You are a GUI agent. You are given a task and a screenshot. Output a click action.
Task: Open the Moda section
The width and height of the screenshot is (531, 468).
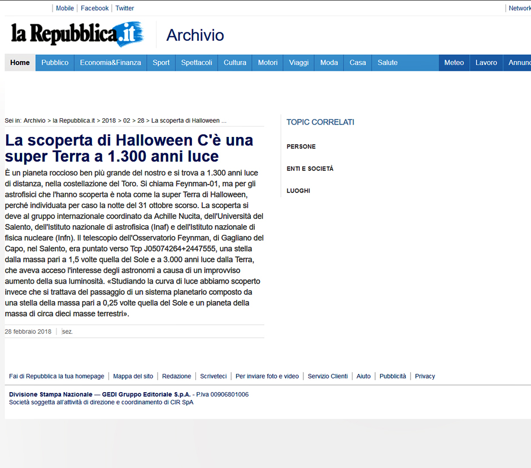(329, 63)
